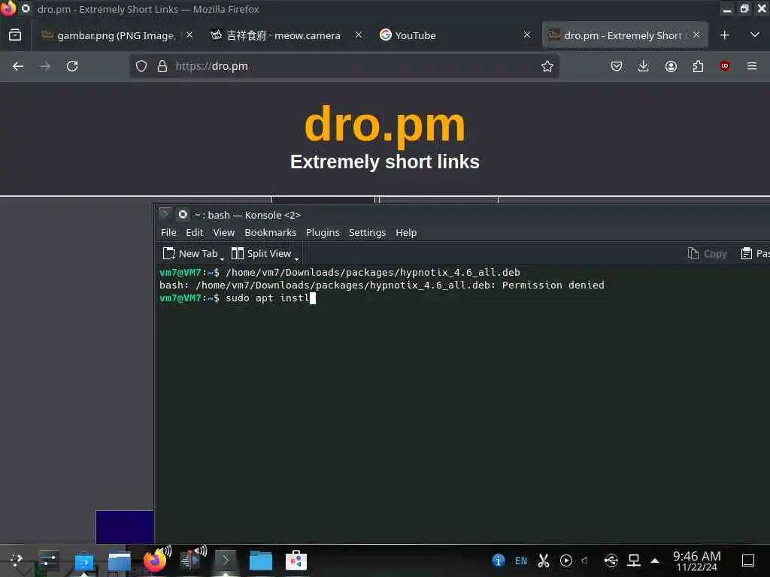Click show desktop button

[748, 560]
